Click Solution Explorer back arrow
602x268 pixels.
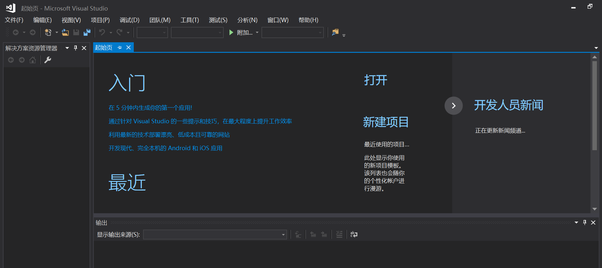pyautogui.click(x=11, y=60)
